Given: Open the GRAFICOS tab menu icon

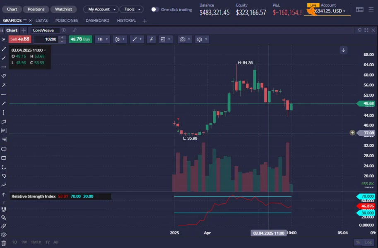Looking at the screenshot, I should click(25, 21).
